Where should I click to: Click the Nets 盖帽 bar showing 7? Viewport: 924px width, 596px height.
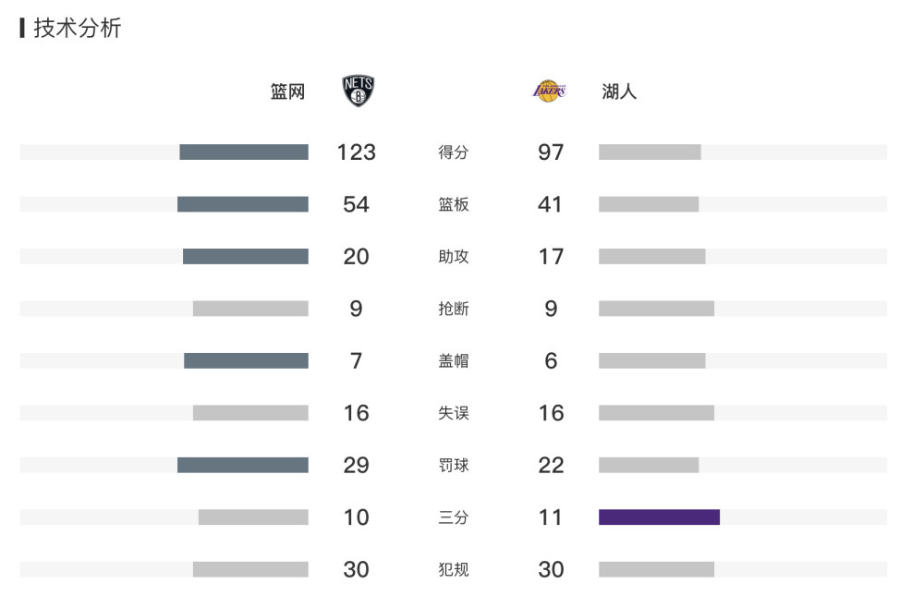(x=247, y=360)
